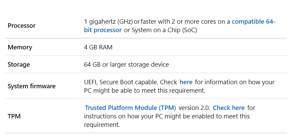The height and width of the screenshot is (137, 289).
Task: Select the TPM row label
Action: 14,116
